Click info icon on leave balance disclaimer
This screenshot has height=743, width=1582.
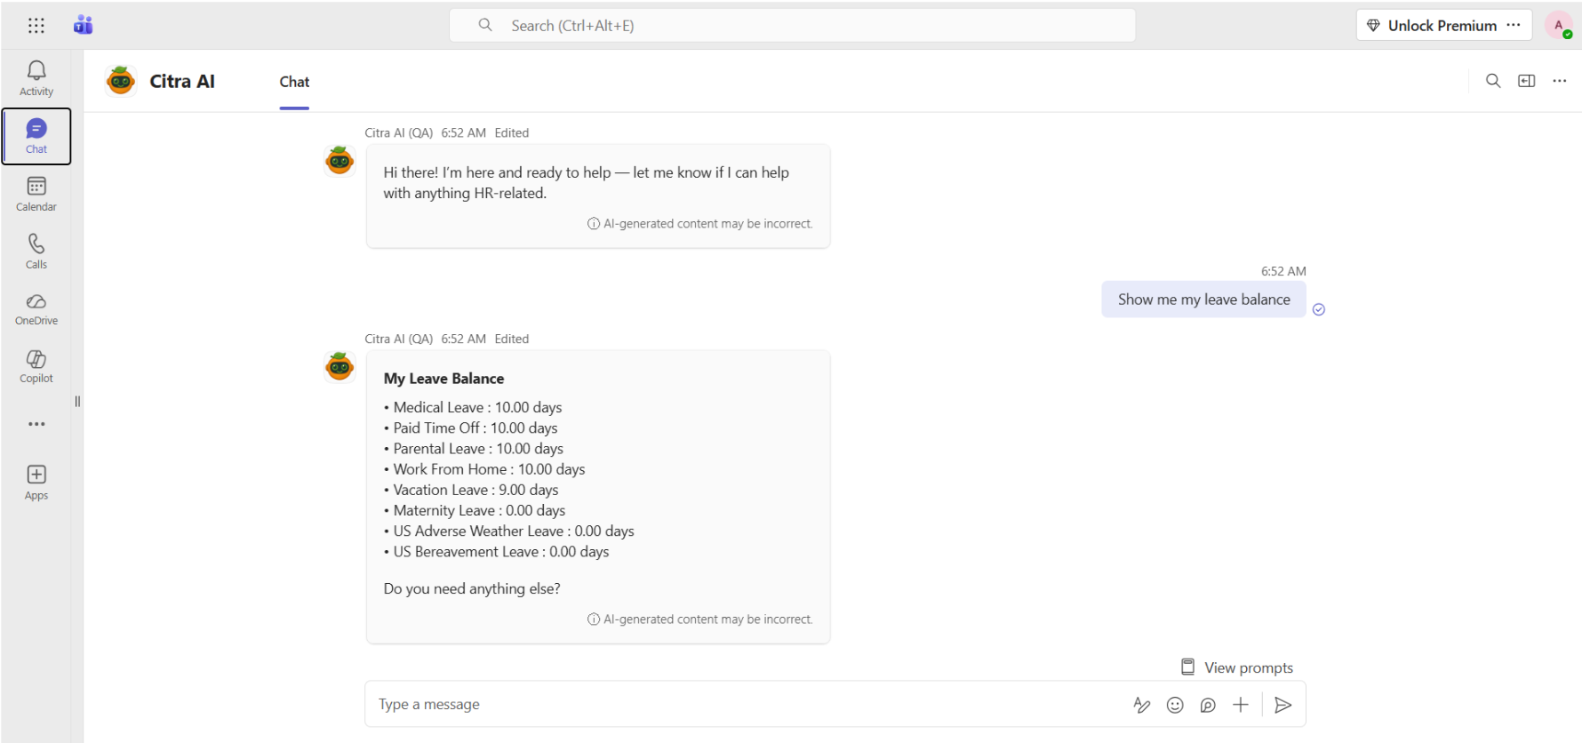pyautogui.click(x=594, y=619)
